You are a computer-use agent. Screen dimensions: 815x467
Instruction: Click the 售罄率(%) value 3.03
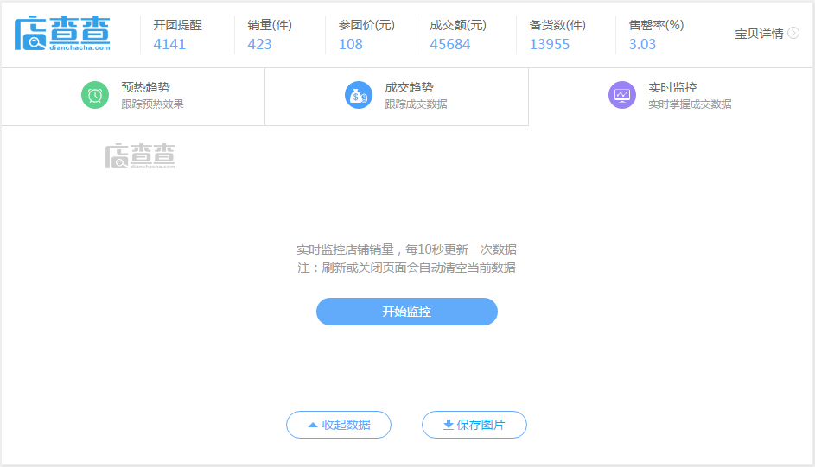pos(642,45)
